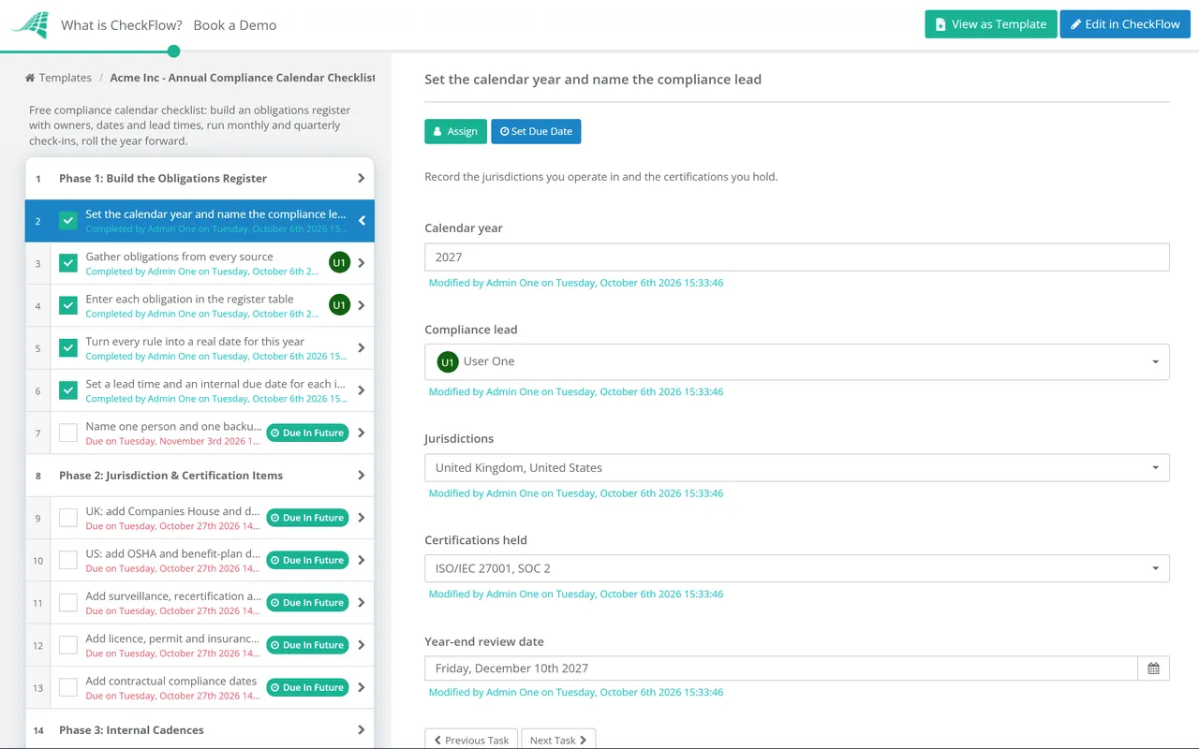Click the CheckFlow logo icon
The image size is (1199, 749).
(29, 25)
